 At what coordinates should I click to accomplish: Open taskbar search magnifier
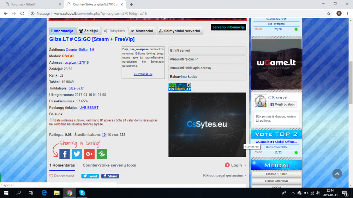[19, 193]
